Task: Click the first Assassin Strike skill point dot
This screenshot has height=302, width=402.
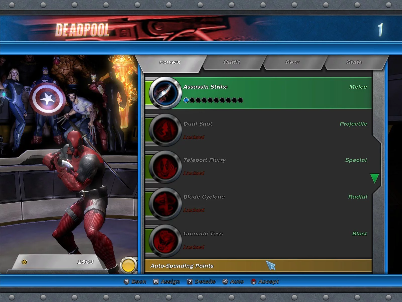Action: [186, 100]
